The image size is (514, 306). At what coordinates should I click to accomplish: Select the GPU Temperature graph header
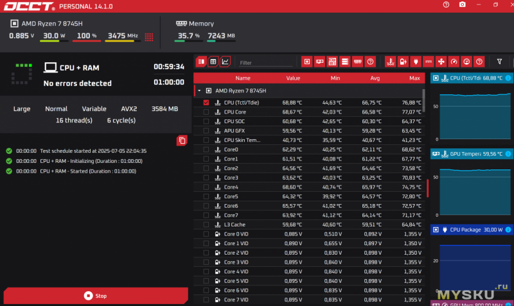[472, 154]
